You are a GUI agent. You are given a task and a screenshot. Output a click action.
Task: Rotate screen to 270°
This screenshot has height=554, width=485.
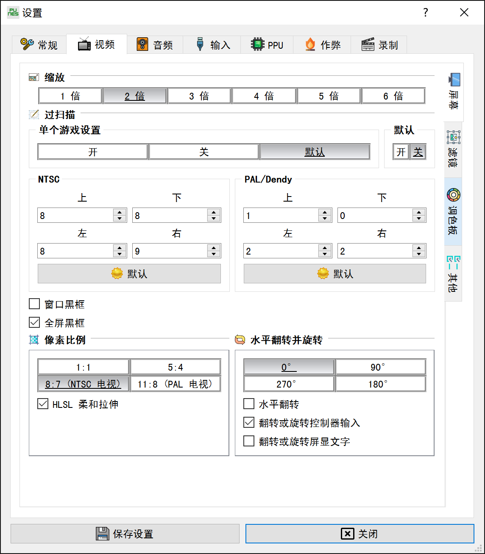(289, 384)
